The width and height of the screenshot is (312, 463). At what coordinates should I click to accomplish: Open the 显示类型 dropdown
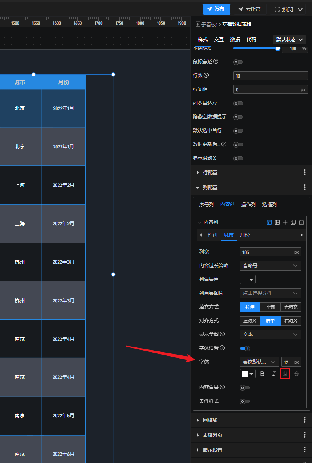pyautogui.click(x=270, y=334)
